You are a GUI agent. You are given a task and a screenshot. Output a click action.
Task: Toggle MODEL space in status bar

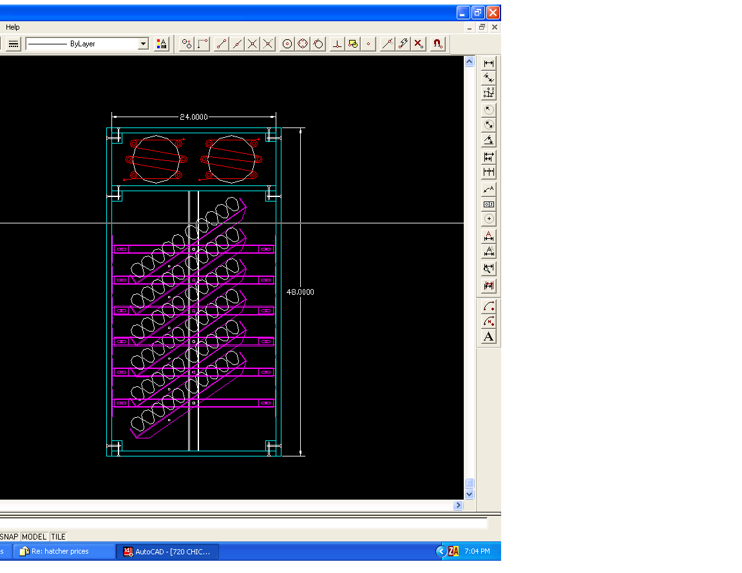34,536
